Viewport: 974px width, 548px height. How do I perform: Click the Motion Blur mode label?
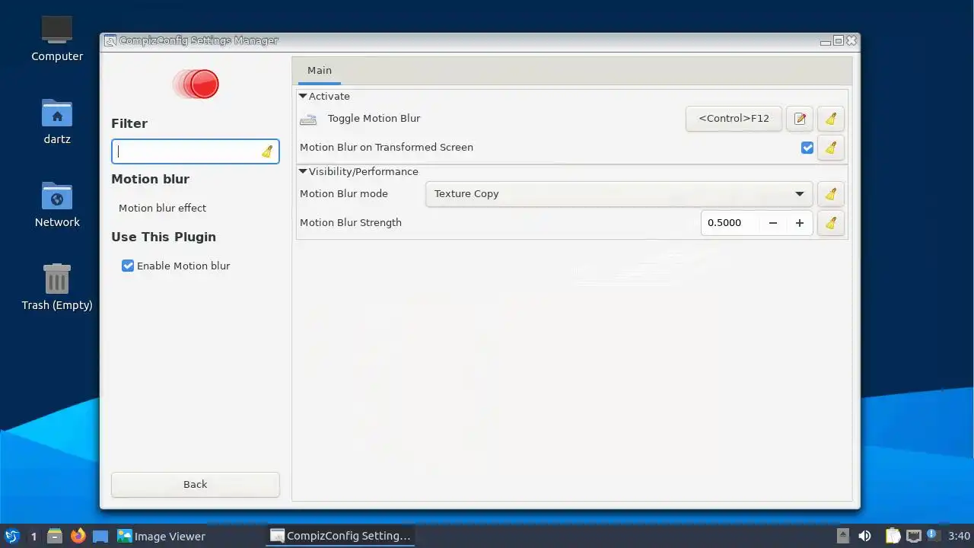pos(344,194)
